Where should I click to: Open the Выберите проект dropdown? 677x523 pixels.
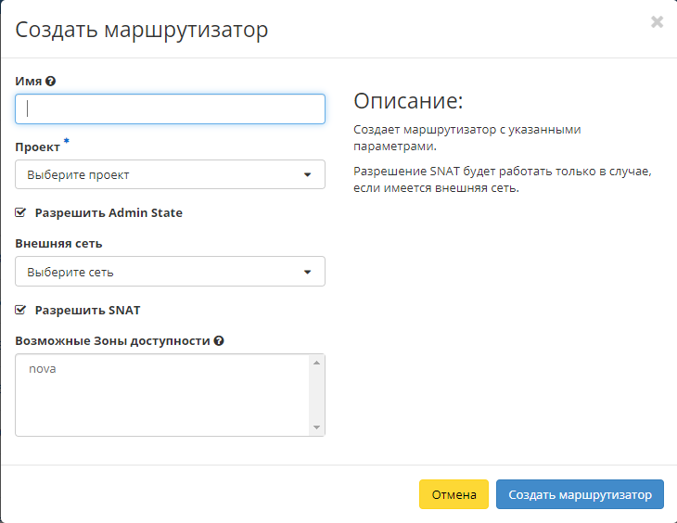pos(170,174)
